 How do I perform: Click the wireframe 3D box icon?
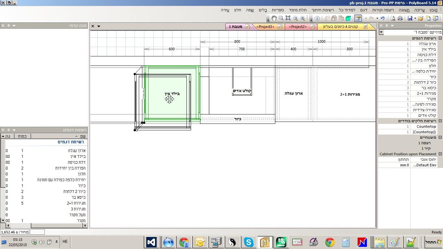[334, 18]
